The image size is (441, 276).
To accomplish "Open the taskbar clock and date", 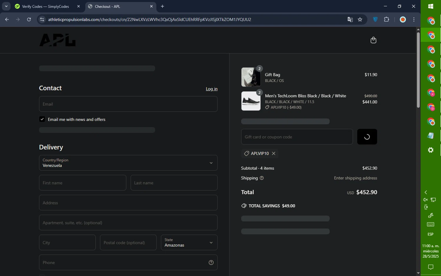I will (x=431, y=251).
